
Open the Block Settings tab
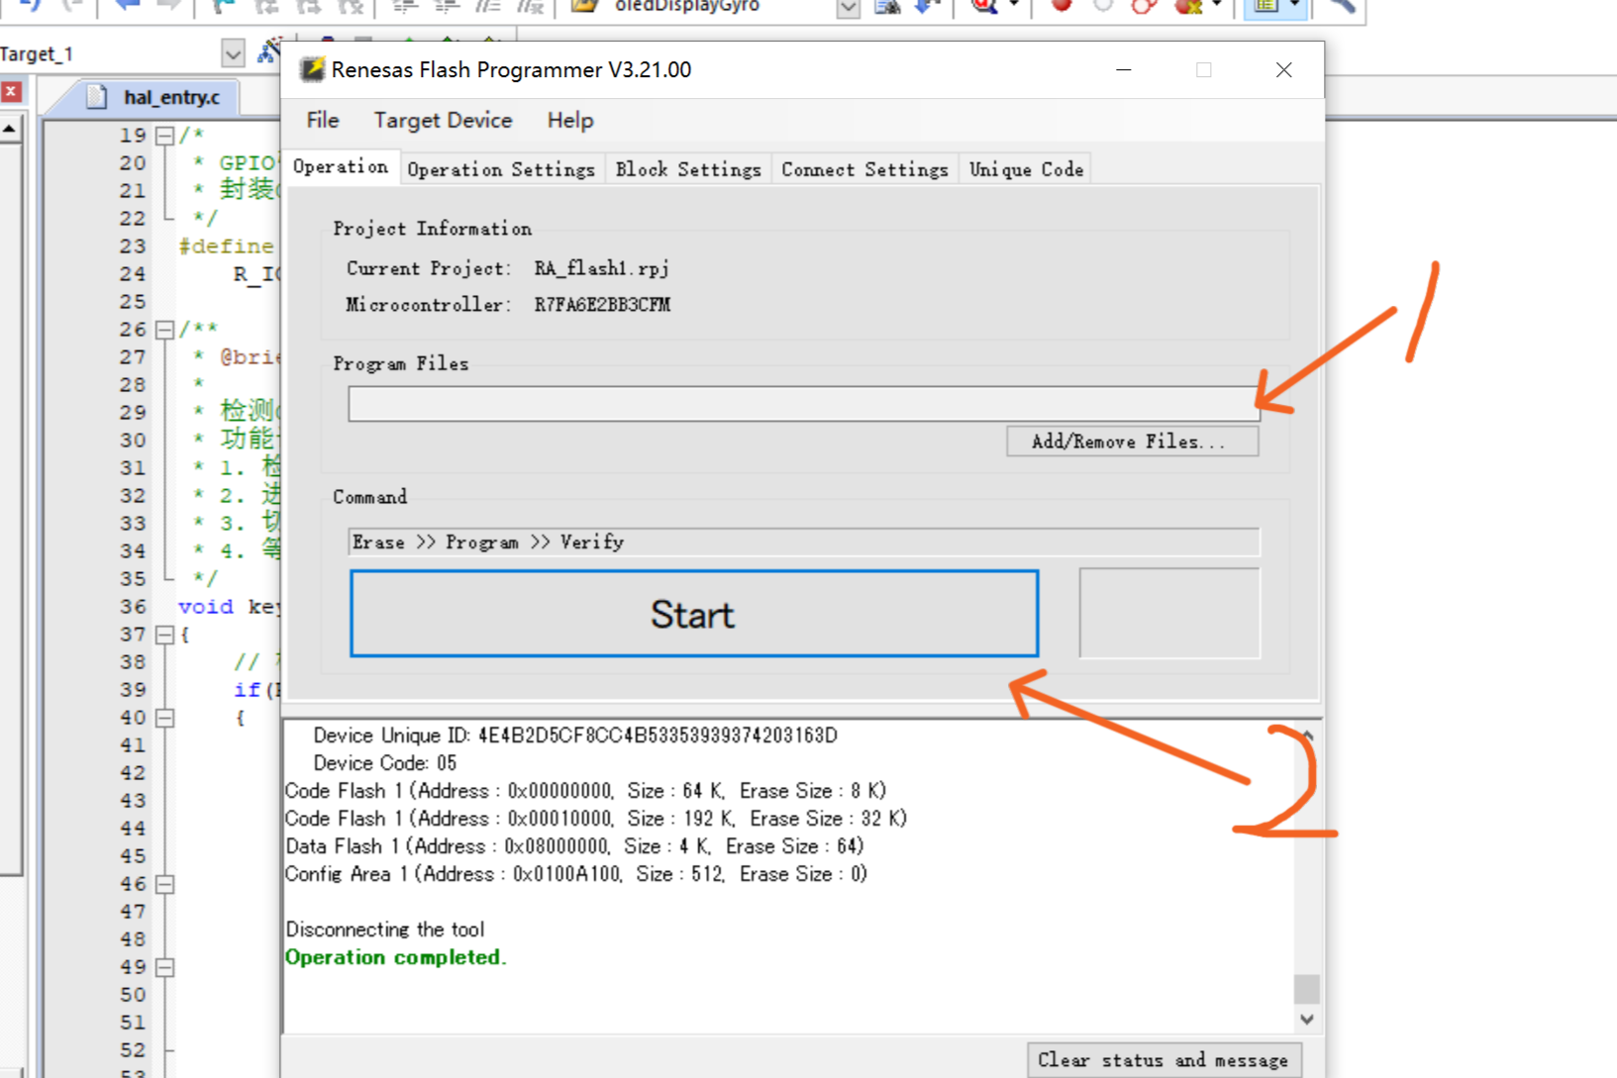[x=688, y=169]
